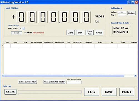Click the Material column header
The width and height of the screenshot is (139, 101).
click(x=89, y=42)
